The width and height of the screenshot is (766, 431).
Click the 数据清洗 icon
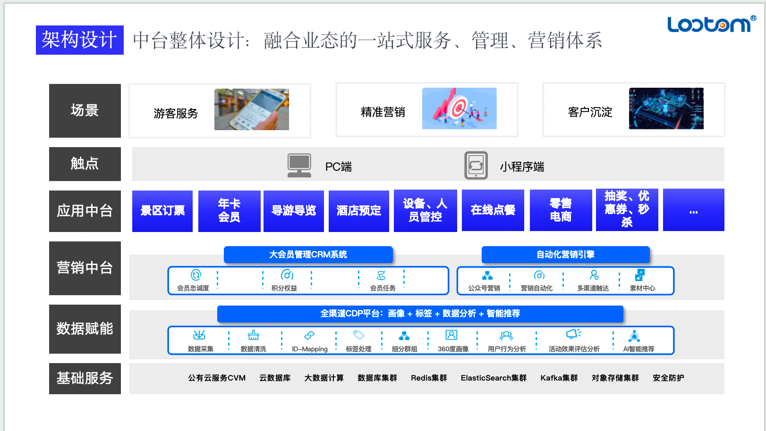254,335
